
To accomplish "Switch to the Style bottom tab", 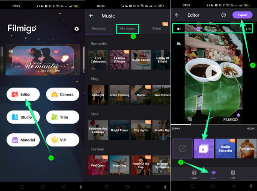I will [194, 175].
